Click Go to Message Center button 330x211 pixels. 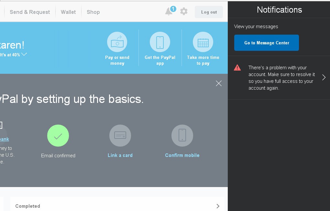coord(267,43)
